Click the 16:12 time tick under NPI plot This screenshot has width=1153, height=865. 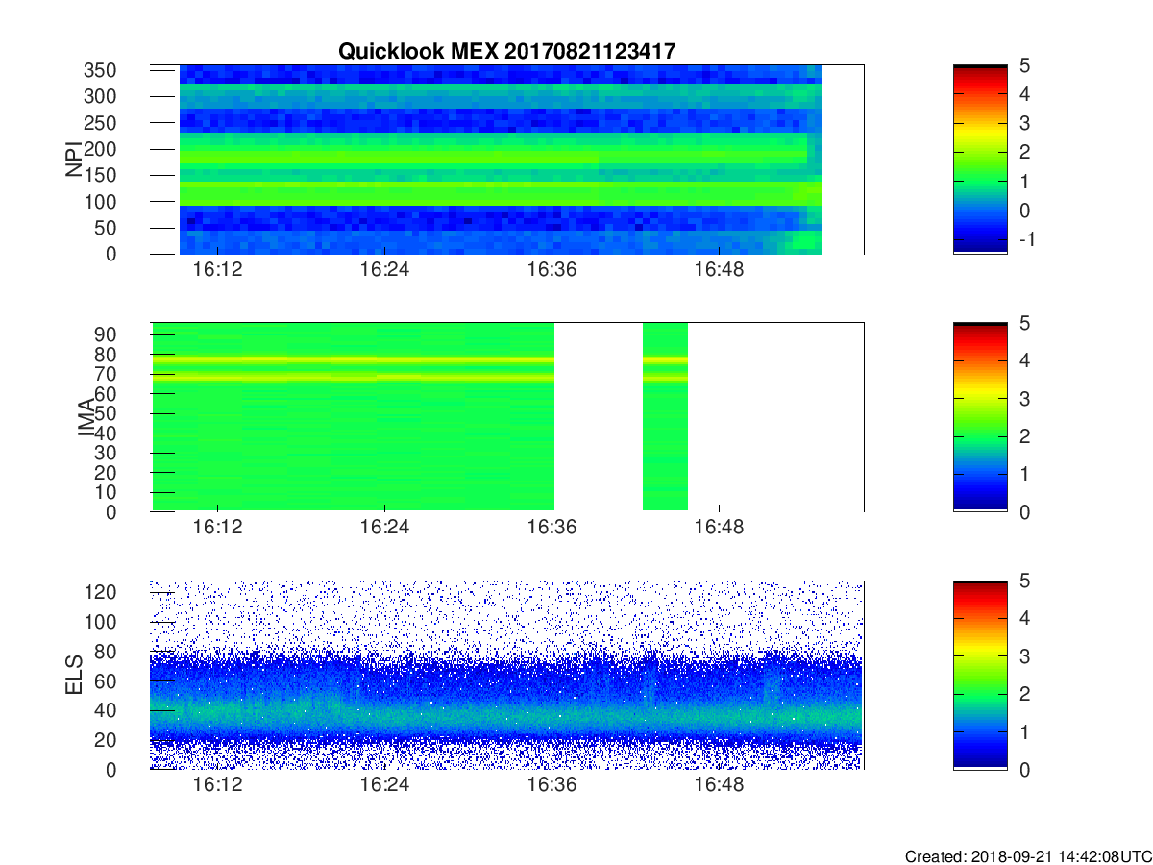(x=218, y=270)
